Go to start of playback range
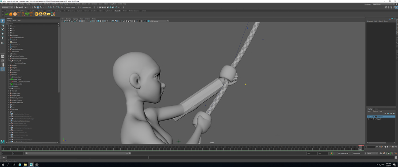This screenshot has width=399, height=167. (x=377, y=147)
